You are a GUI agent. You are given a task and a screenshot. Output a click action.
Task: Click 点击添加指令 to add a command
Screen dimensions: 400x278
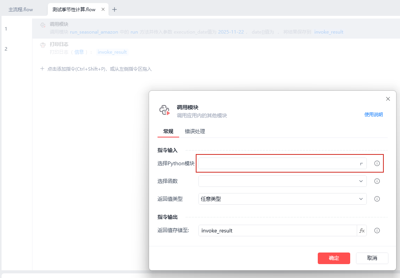point(96,69)
